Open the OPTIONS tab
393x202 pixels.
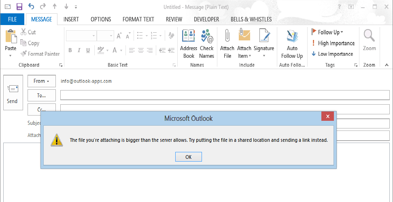tap(101, 19)
